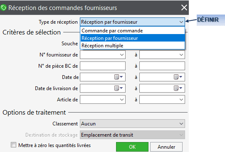Focus the 'N° de pièce BC' end field
This screenshot has width=225, height=152.
pyautogui.click(x=162, y=66)
